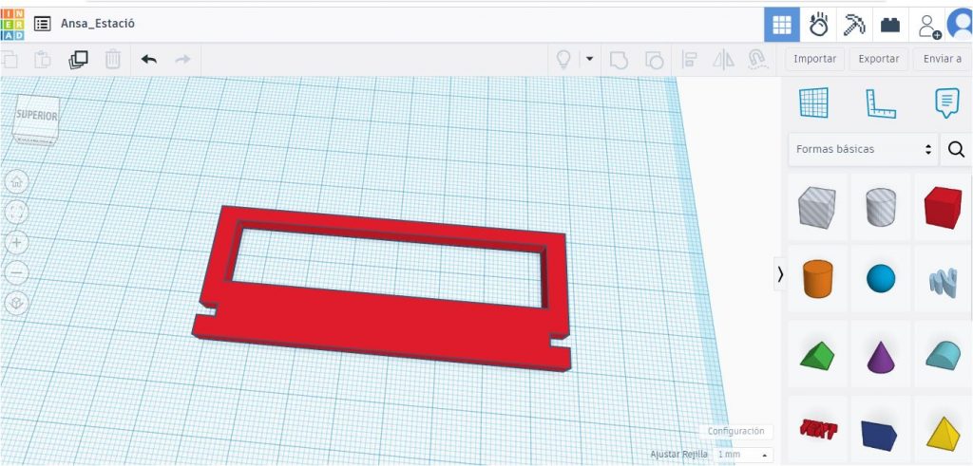Open the 3D design grid view icon
The width and height of the screenshot is (973, 466).
(782, 25)
